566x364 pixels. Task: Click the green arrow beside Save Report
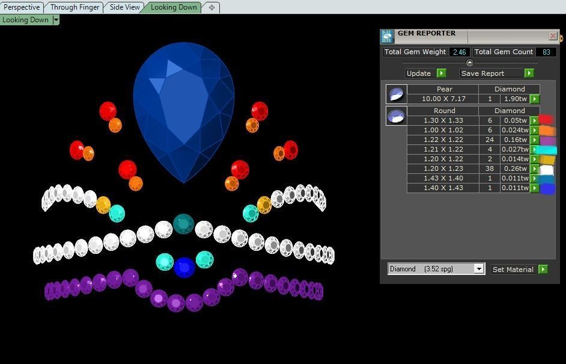click(529, 73)
